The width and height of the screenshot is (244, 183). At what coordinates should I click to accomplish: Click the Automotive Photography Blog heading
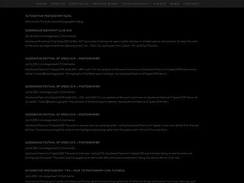48,16
